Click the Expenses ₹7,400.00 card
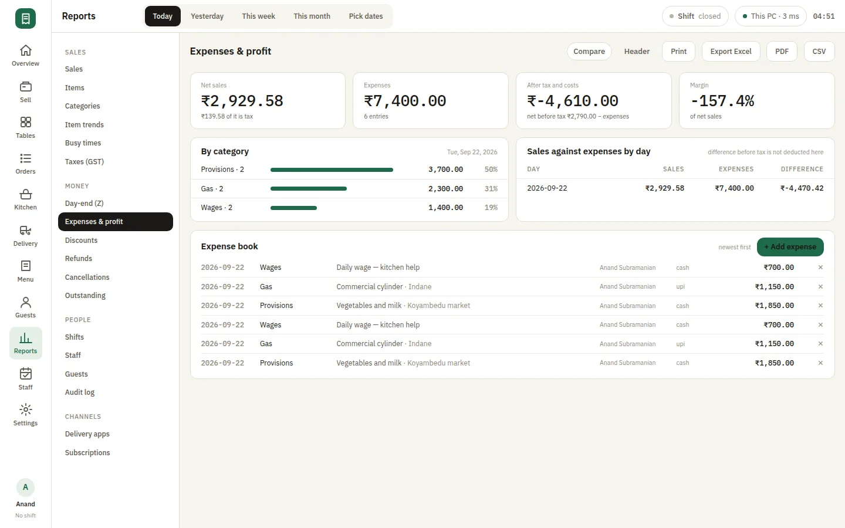This screenshot has width=845, height=528. click(431, 101)
